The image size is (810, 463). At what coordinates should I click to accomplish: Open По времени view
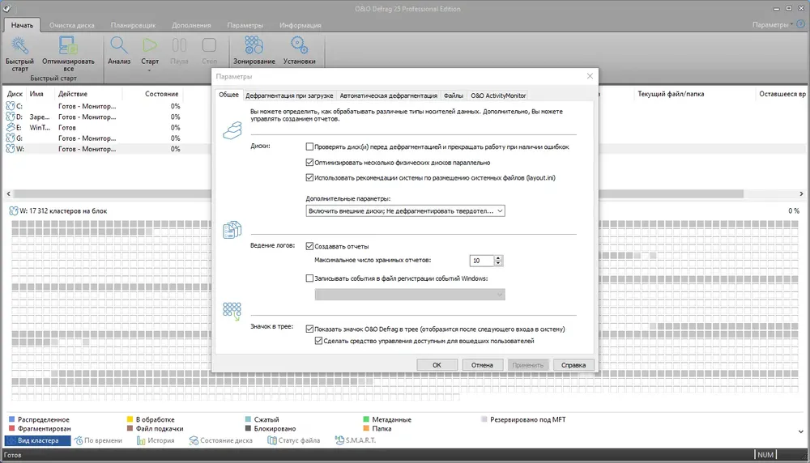98,440
